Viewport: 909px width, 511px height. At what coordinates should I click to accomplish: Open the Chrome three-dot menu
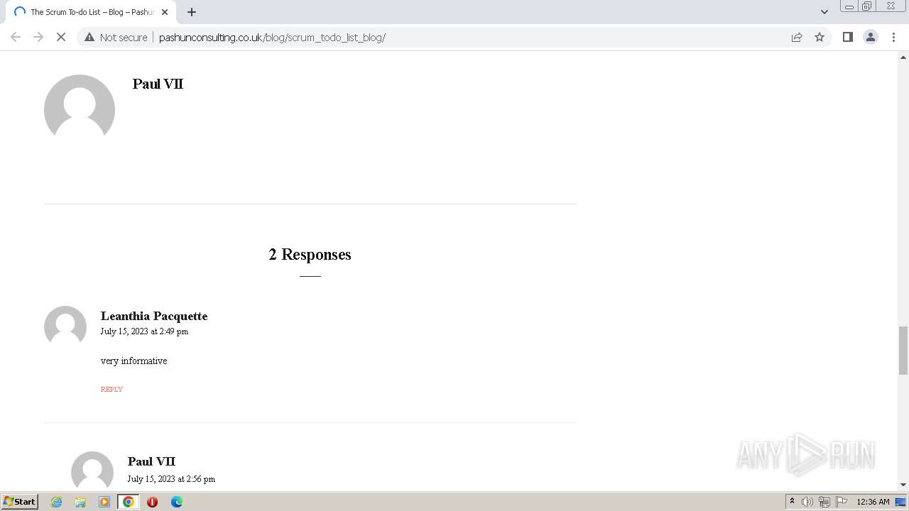tap(893, 37)
